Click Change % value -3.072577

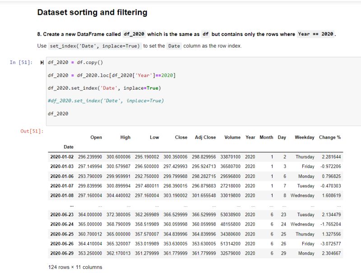click(x=331, y=244)
